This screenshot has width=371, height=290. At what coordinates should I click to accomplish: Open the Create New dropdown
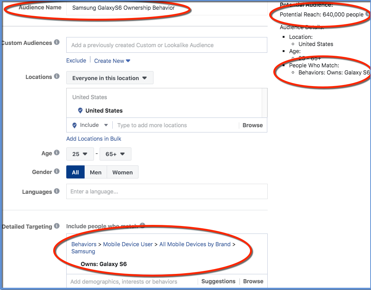click(x=112, y=61)
